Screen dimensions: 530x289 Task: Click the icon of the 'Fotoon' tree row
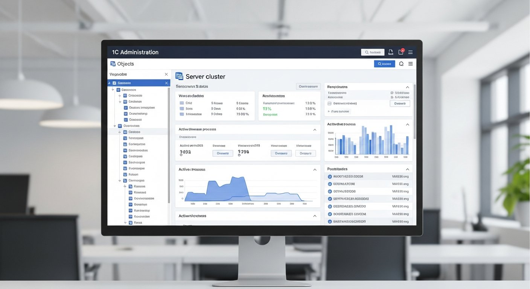click(x=125, y=174)
